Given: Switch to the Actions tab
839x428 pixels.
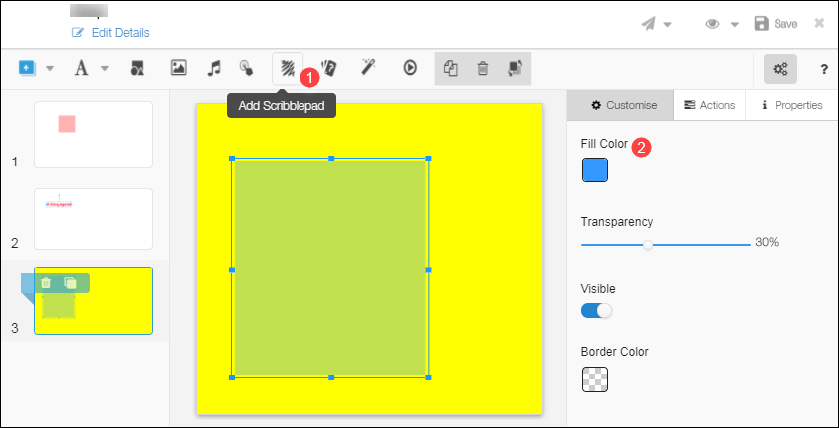Looking at the screenshot, I should point(709,105).
